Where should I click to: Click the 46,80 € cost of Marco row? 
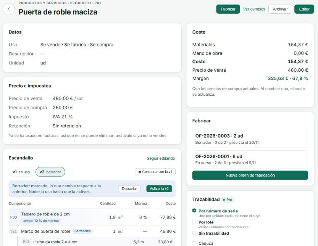click(168, 231)
